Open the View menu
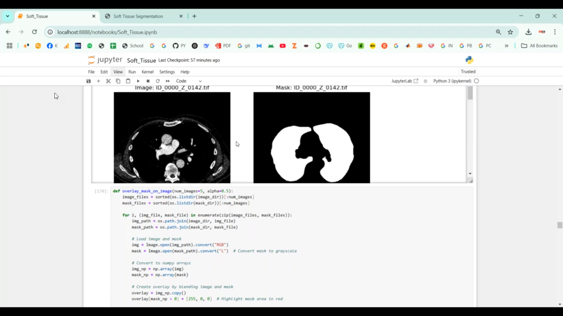The width and height of the screenshot is (563, 316). click(118, 72)
